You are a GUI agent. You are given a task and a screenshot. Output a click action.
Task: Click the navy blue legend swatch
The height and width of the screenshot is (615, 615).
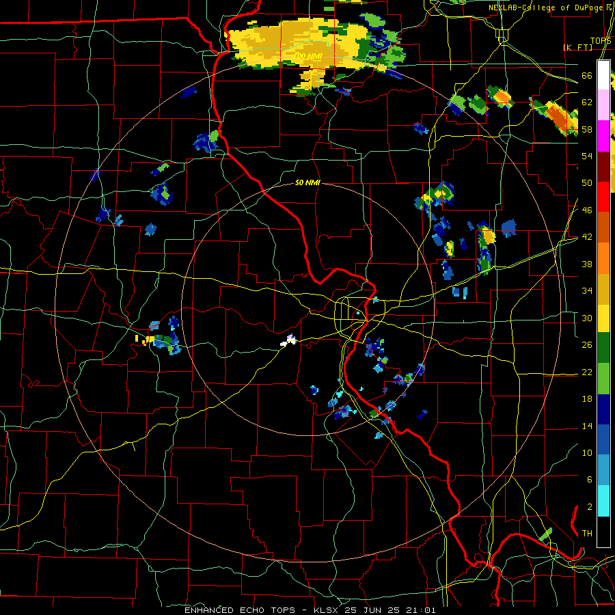(603, 409)
